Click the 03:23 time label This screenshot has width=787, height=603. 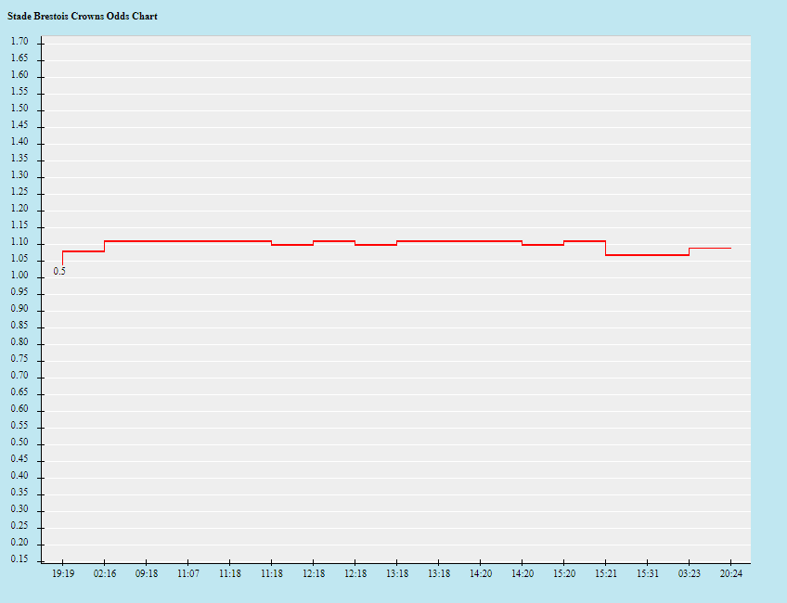coord(689,574)
